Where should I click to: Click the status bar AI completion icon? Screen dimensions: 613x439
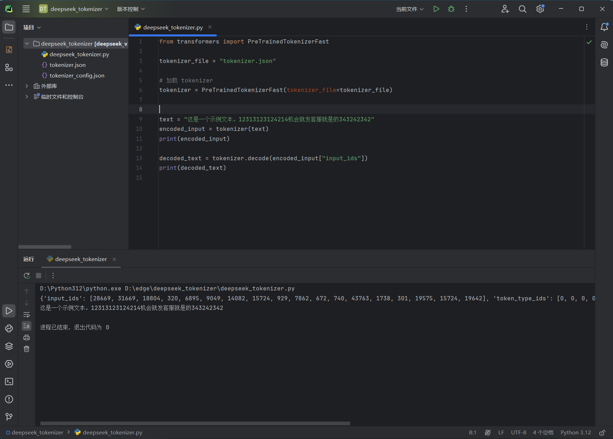pyautogui.click(x=488, y=432)
